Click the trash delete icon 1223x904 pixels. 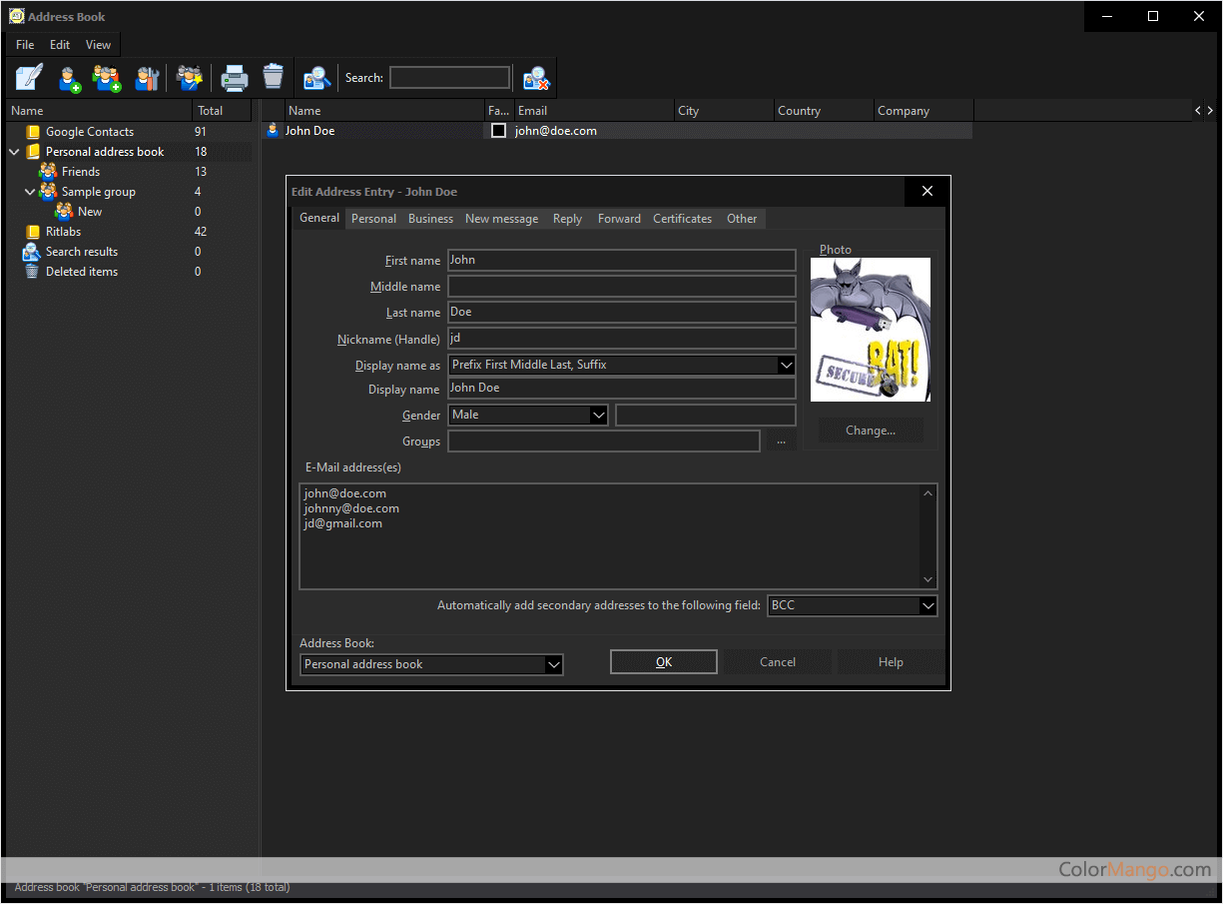pyautogui.click(x=273, y=77)
